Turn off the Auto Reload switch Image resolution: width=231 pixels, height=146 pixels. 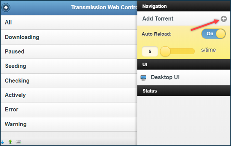coord(213,34)
